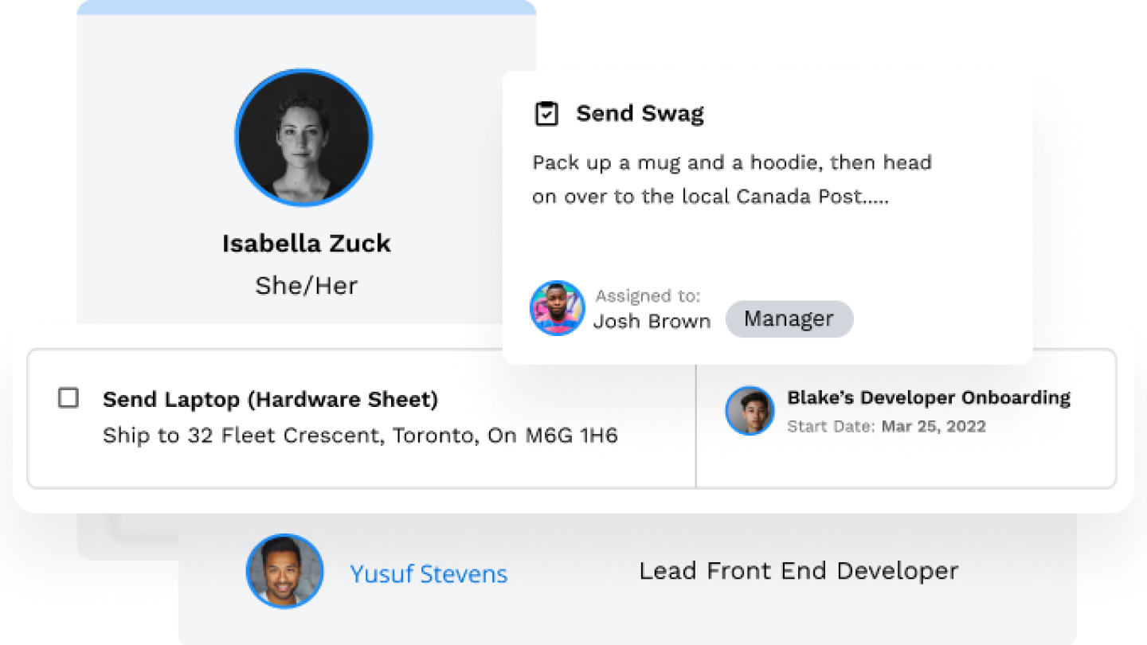Click the Start Date Mar 25, 2022 text
The width and height of the screenshot is (1147, 645).
tap(887, 427)
